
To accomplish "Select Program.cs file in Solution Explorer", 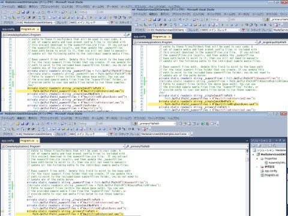I will (x=269, y=175).
